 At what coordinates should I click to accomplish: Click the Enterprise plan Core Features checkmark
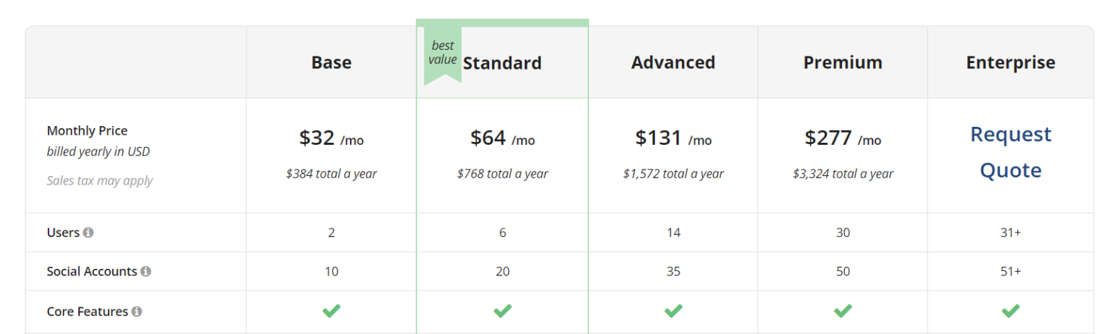[1011, 311]
